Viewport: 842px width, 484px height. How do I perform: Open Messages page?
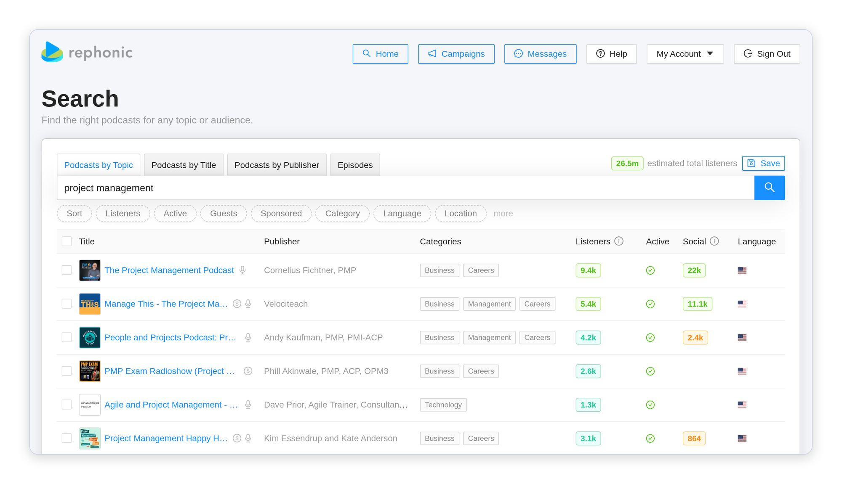[540, 54]
